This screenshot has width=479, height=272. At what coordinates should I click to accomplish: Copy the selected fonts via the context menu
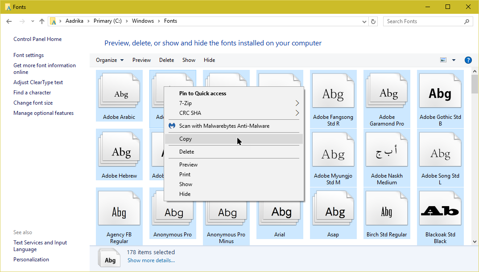(x=185, y=138)
